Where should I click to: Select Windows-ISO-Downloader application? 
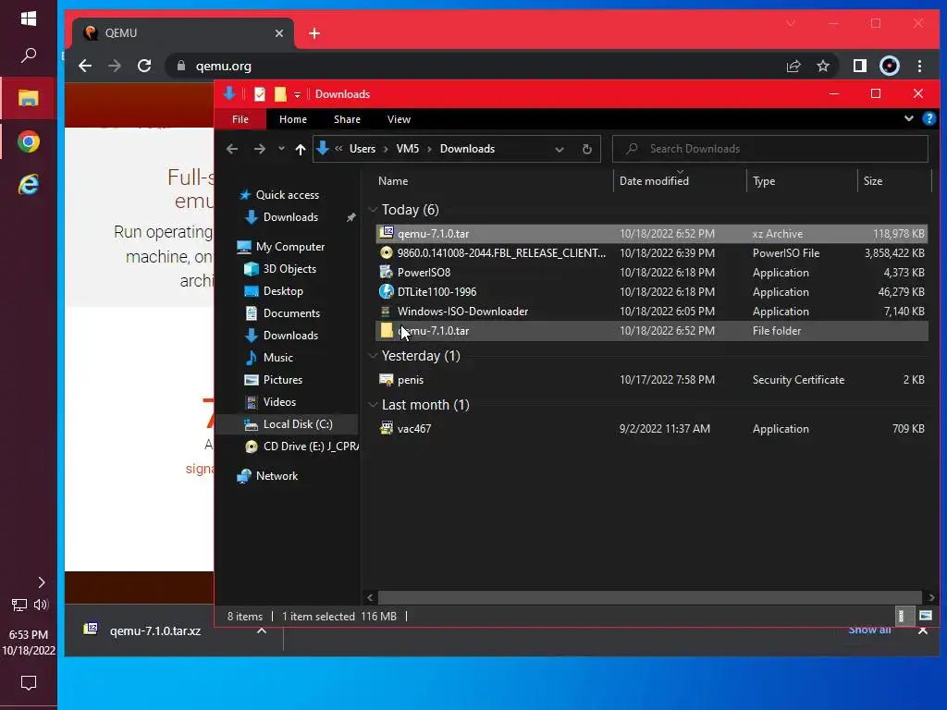coord(652,311)
